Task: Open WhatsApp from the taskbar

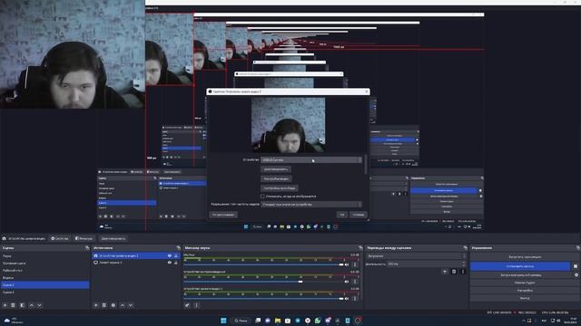Action: tap(318, 321)
